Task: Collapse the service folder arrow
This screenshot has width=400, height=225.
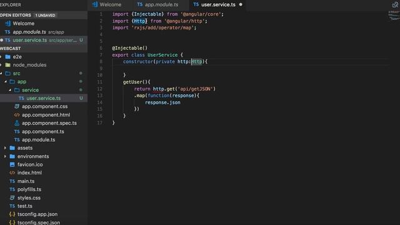Action: coord(10,90)
